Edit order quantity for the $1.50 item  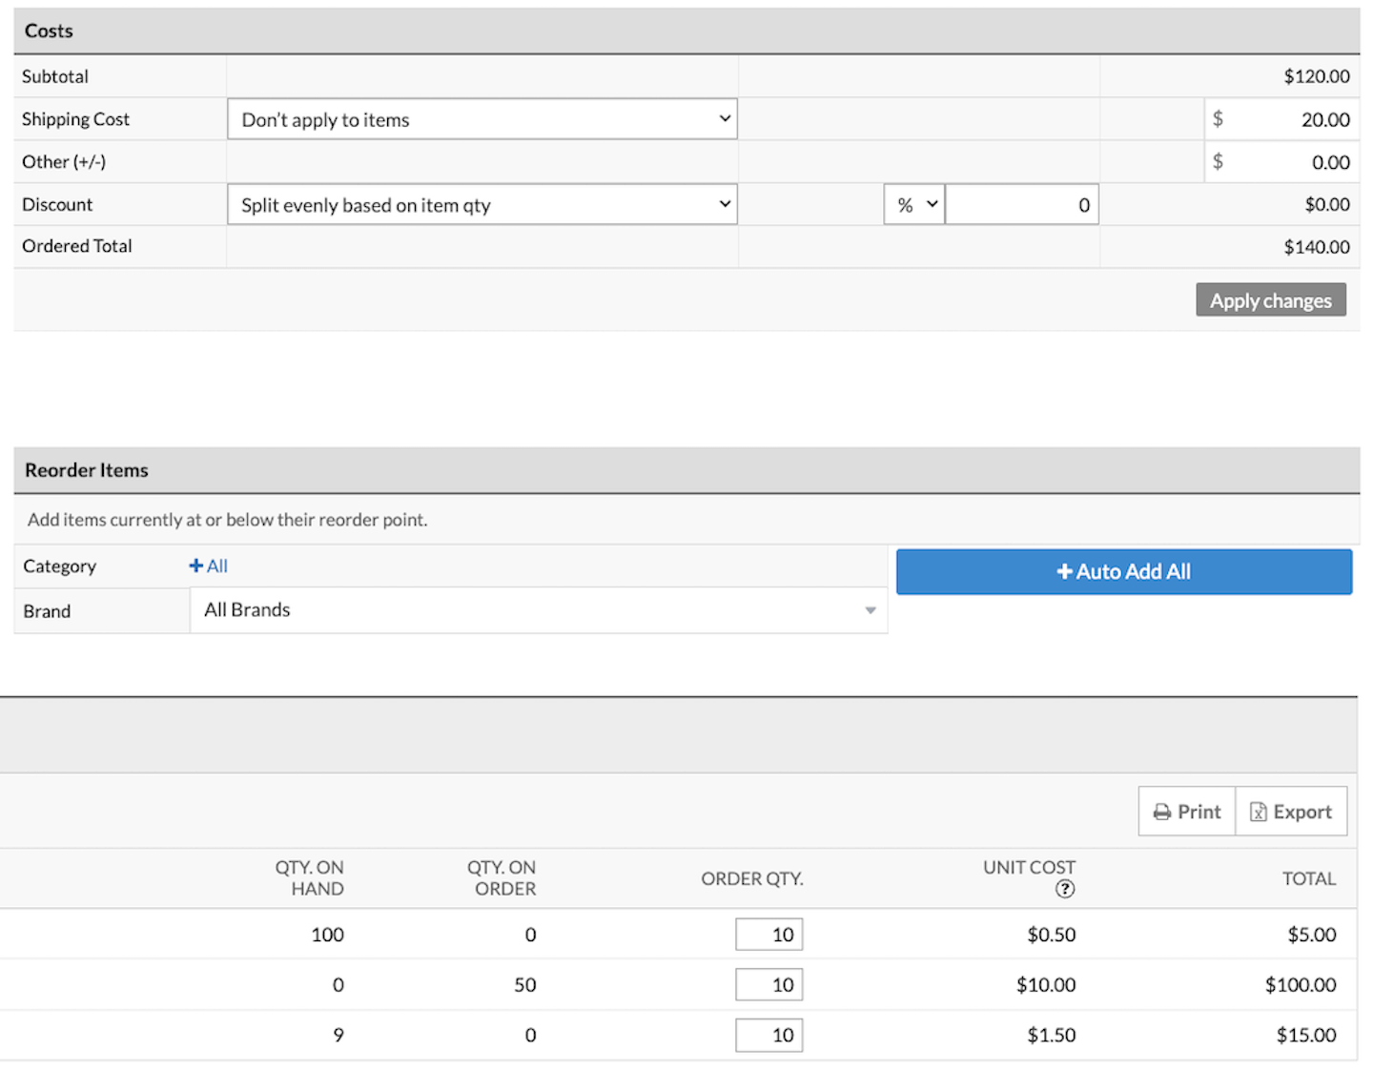click(769, 1035)
